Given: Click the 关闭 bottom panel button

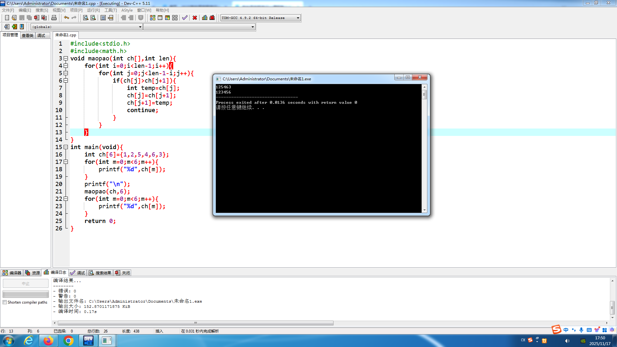Looking at the screenshot, I should (x=123, y=273).
